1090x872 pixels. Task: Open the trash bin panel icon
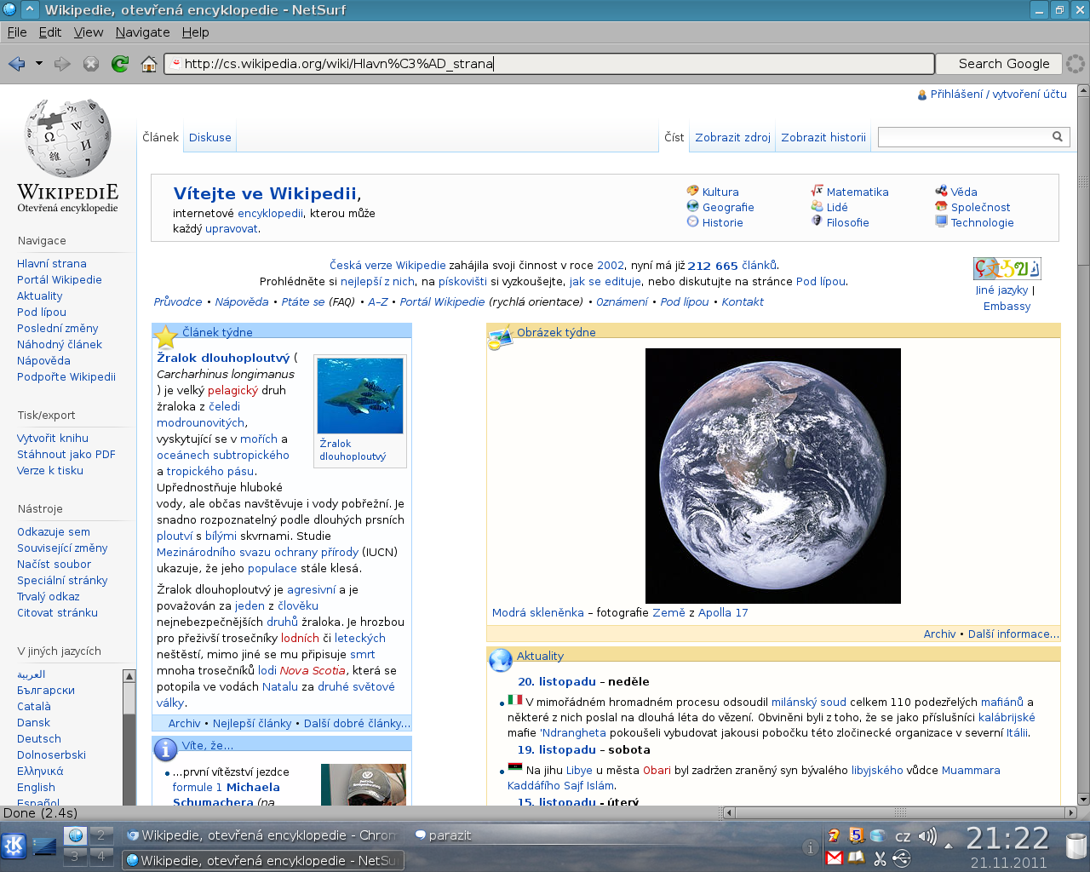point(1076,846)
